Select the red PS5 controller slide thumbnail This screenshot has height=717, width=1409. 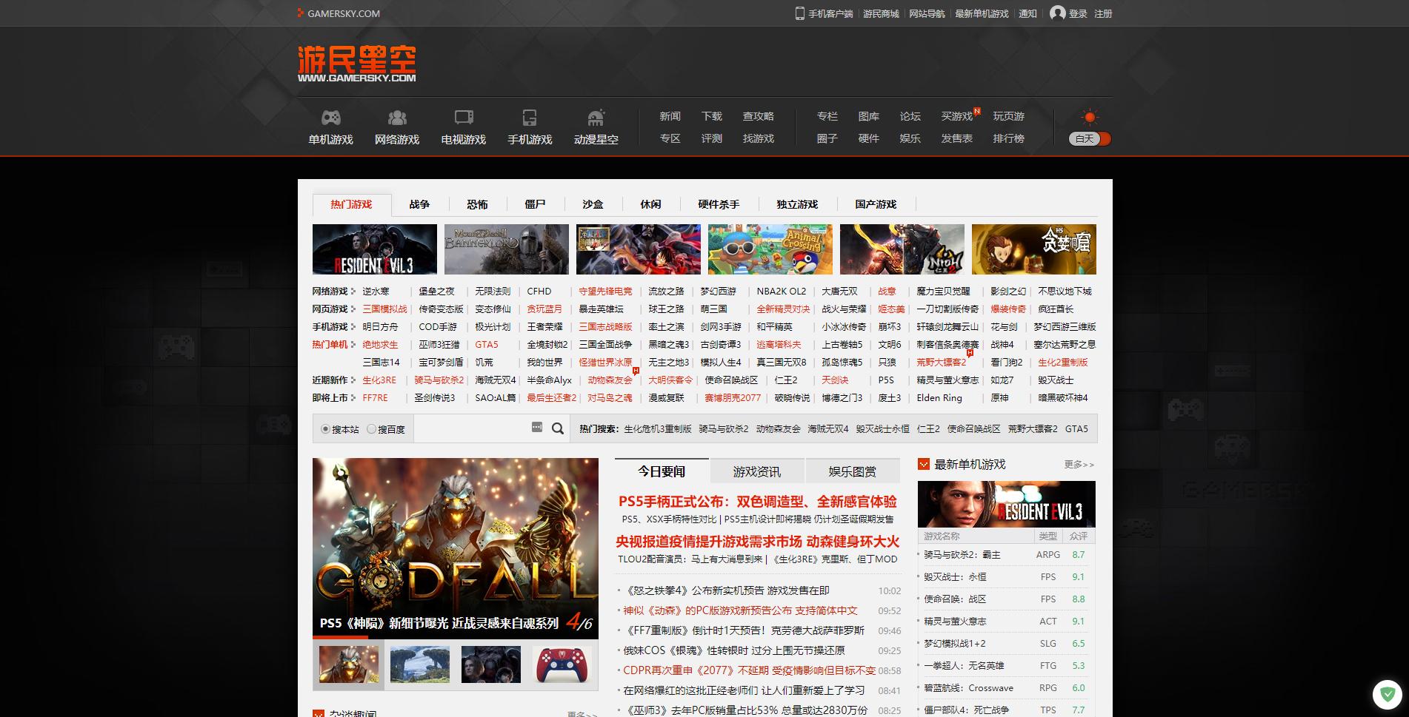tap(562, 664)
